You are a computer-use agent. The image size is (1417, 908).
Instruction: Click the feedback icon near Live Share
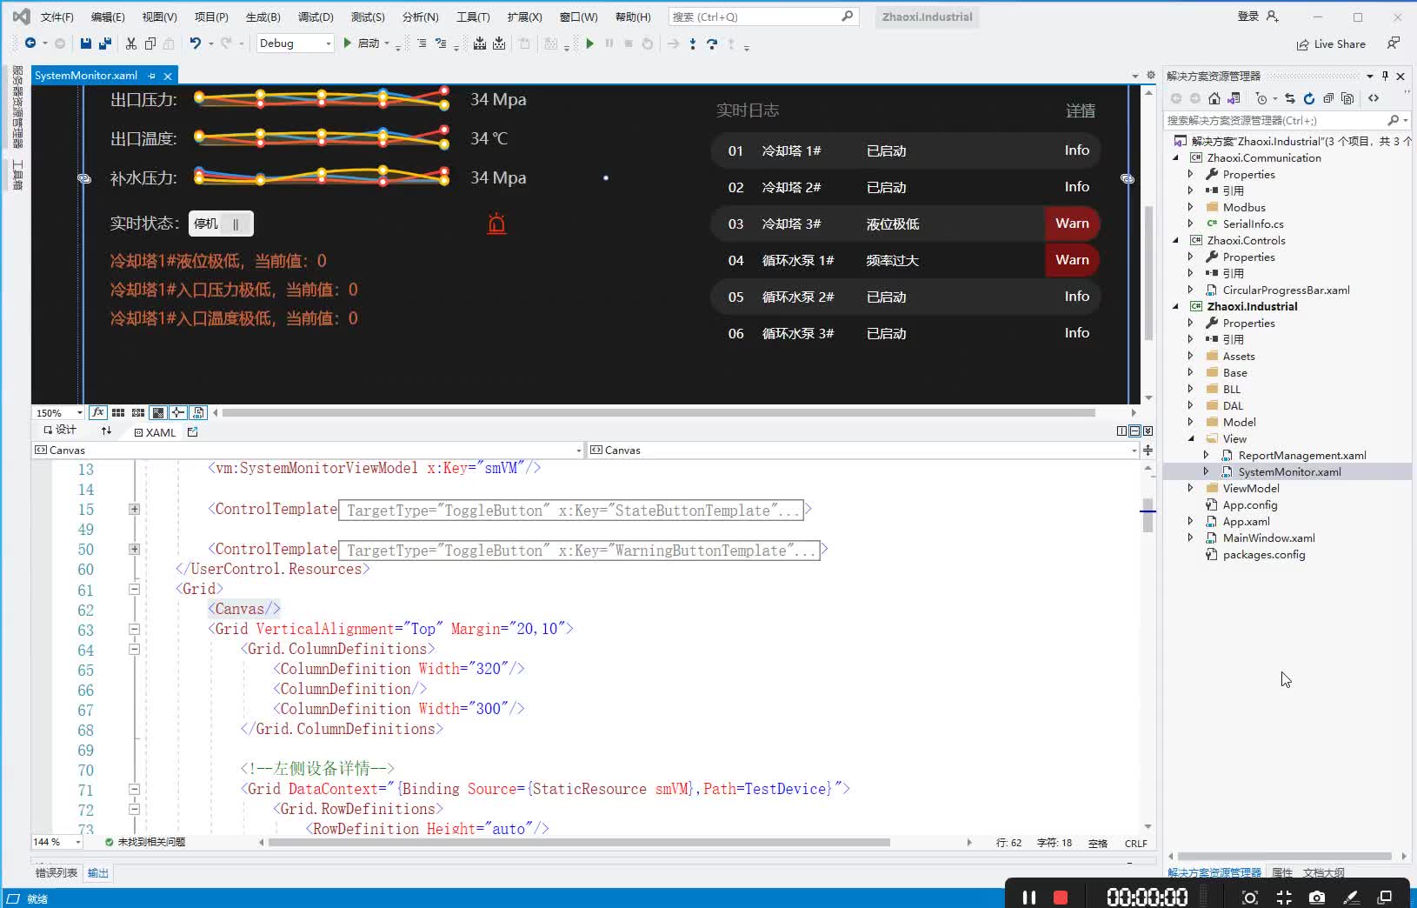pos(1394,43)
